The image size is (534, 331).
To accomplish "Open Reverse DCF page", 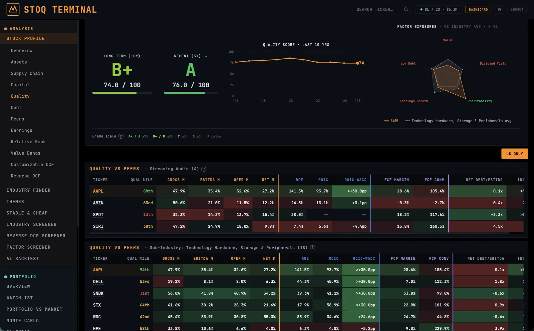I will [x=26, y=176].
